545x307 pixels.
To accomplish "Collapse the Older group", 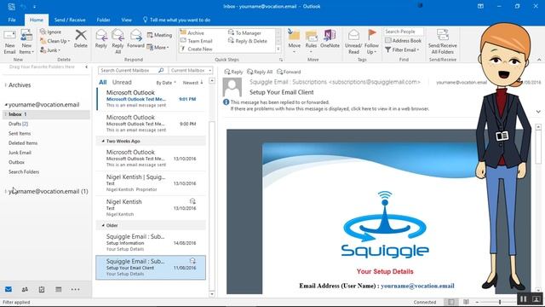I will (103, 225).
